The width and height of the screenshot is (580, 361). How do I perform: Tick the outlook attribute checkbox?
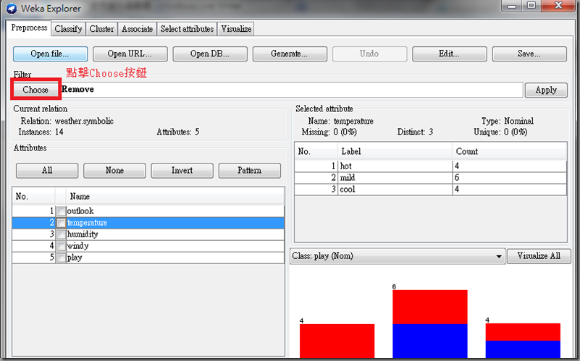click(x=61, y=211)
